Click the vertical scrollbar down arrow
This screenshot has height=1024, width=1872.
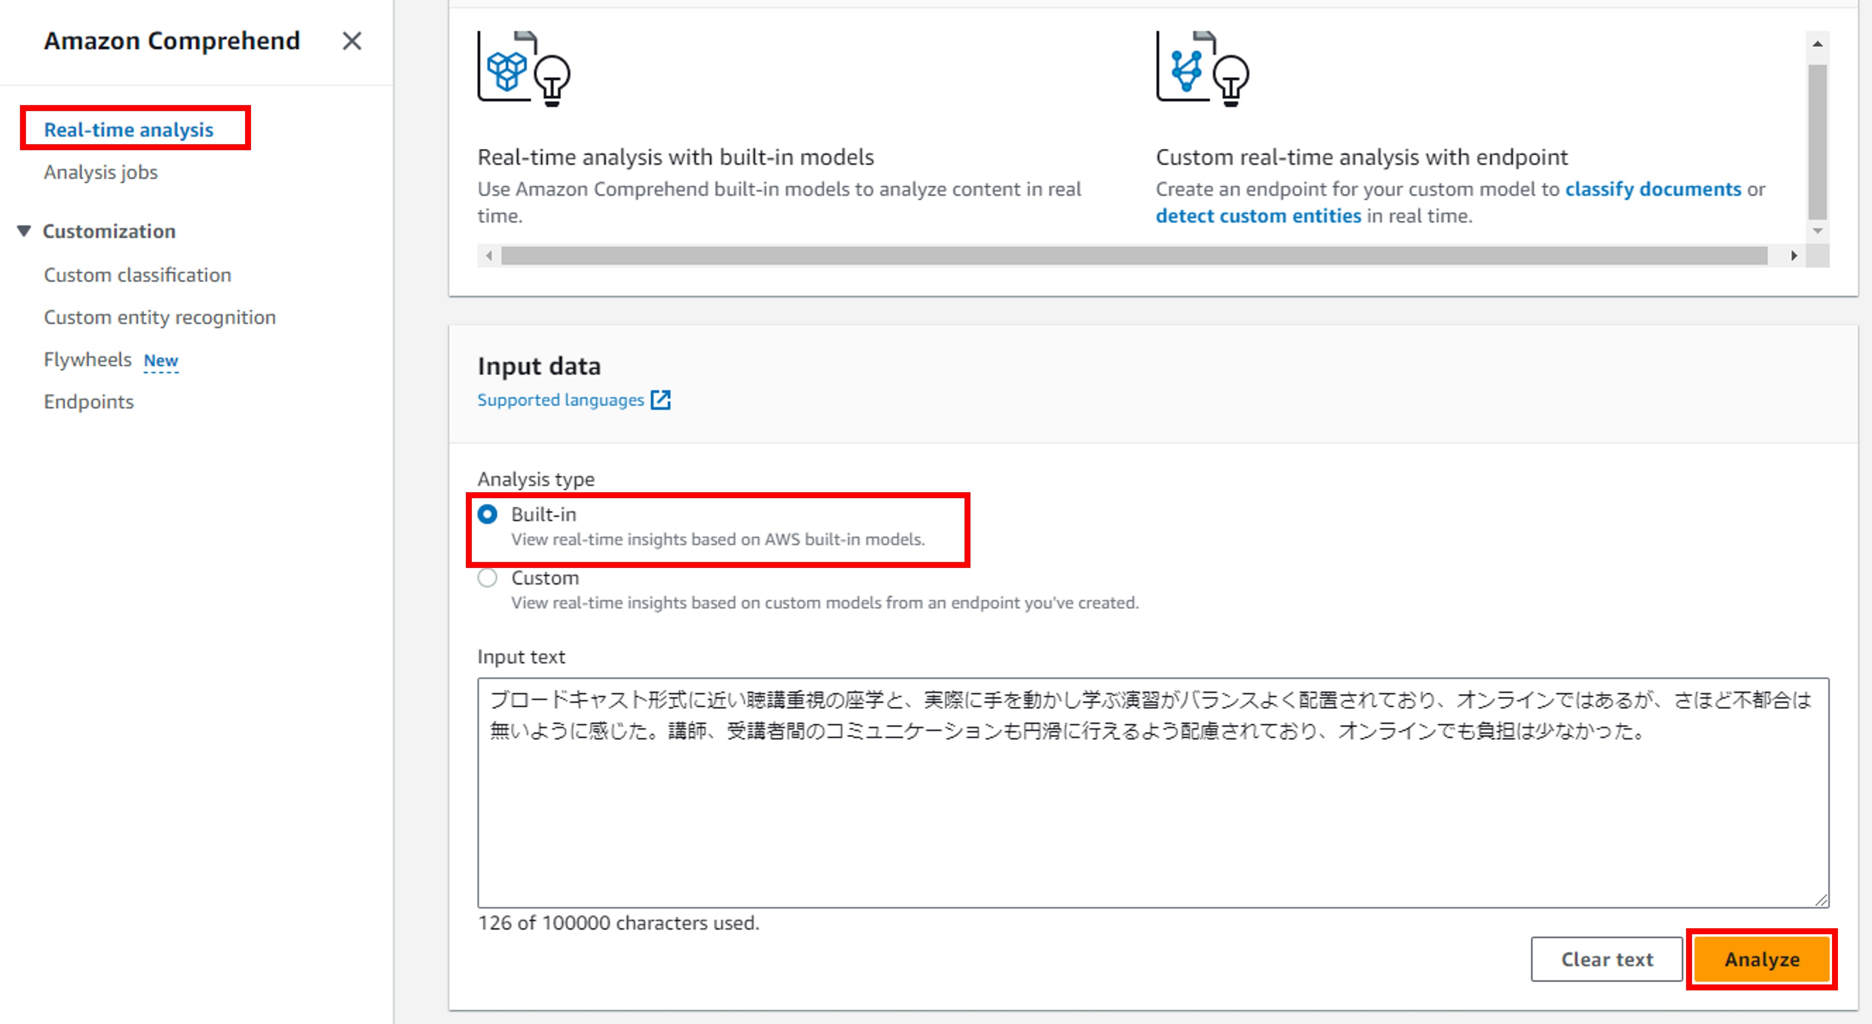point(1818,231)
